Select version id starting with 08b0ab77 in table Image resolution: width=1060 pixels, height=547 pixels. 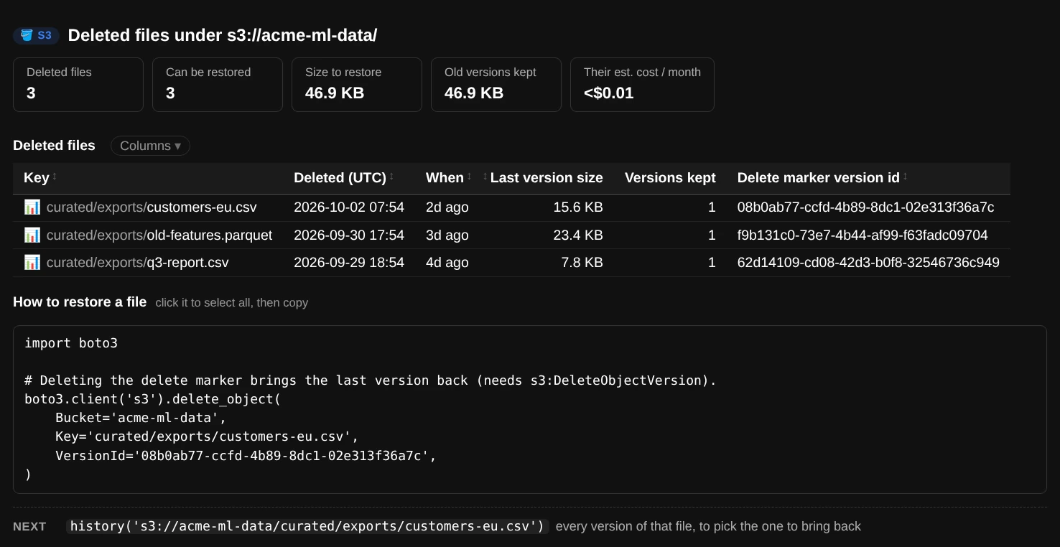point(865,207)
